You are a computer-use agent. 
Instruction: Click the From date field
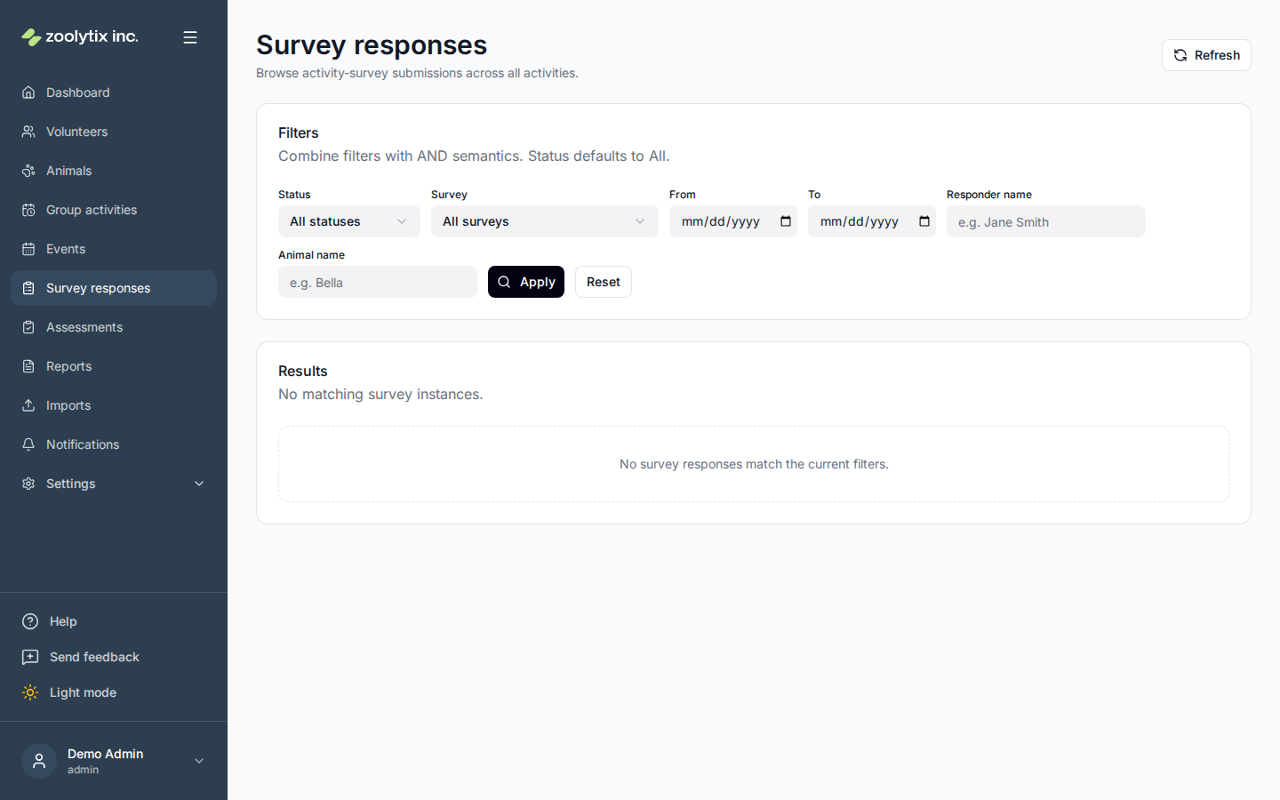click(x=733, y=221)
